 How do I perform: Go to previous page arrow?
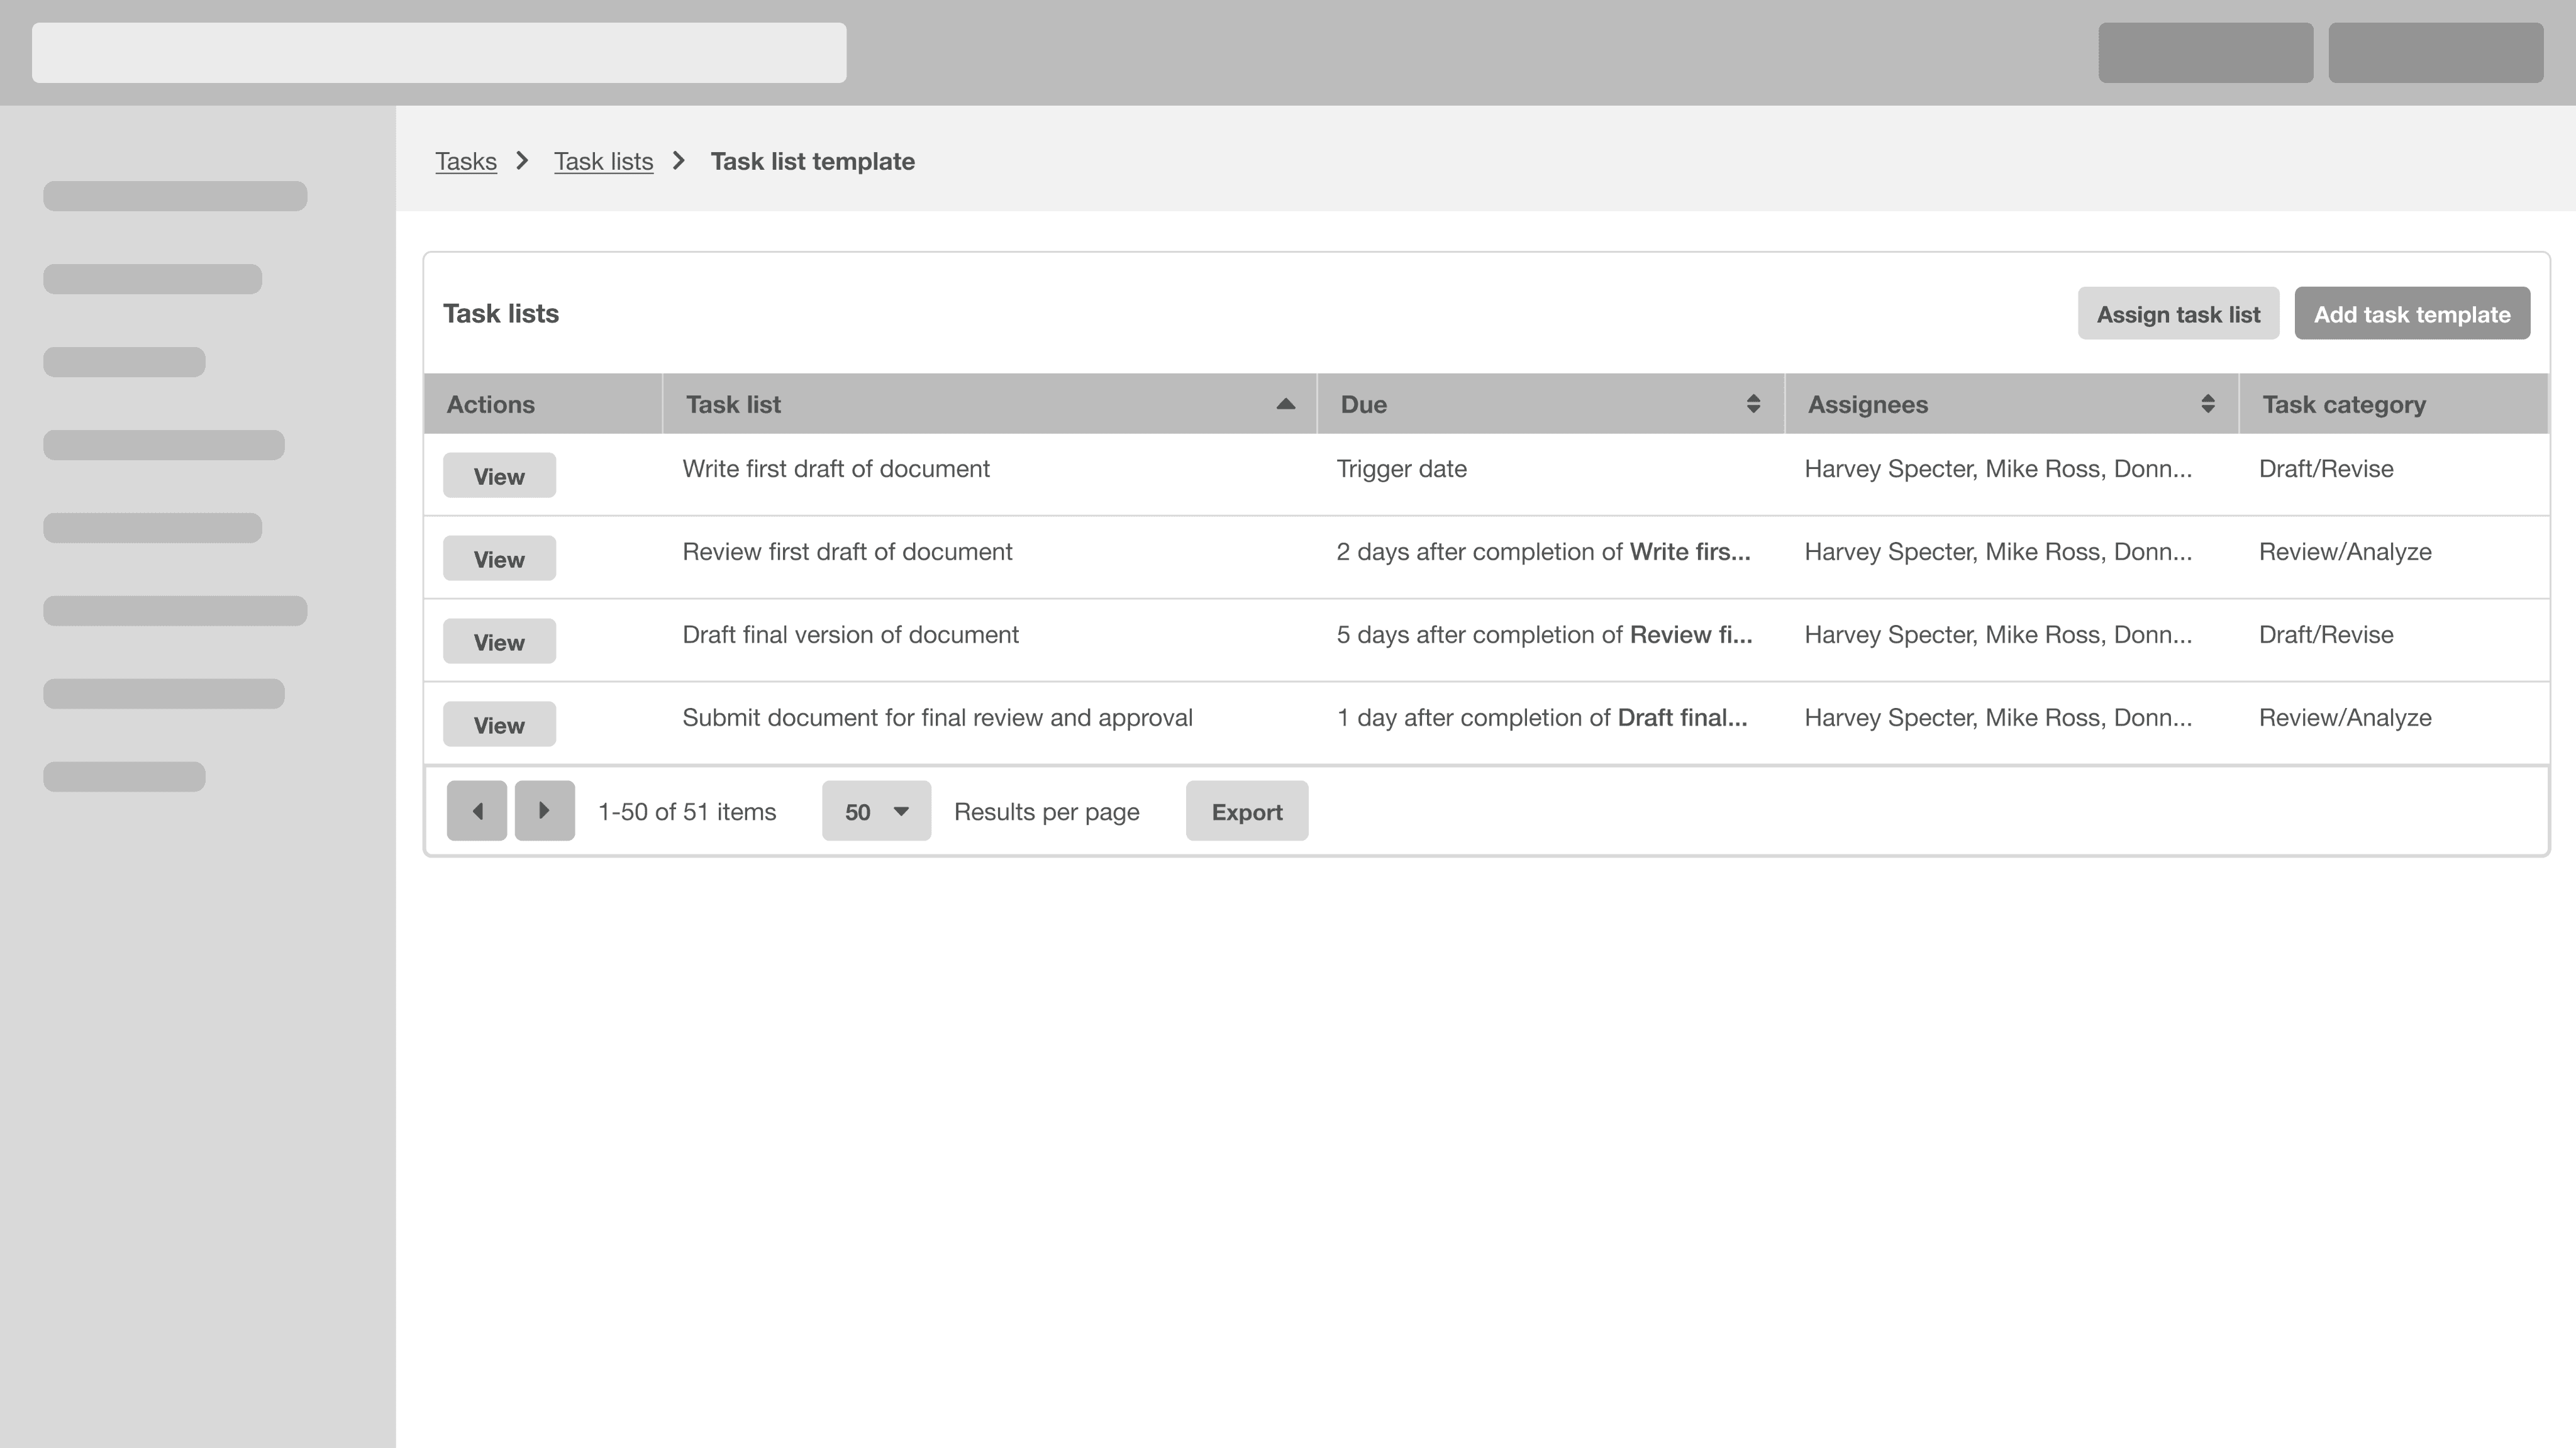point(476,811)
